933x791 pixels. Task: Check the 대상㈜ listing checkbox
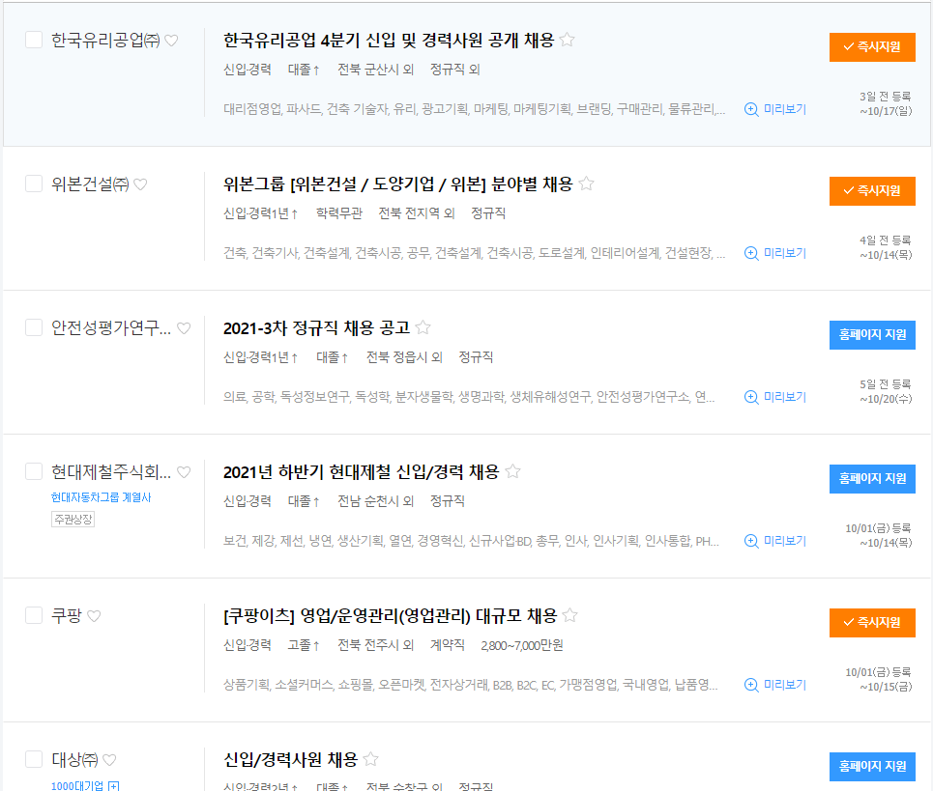click(x=34, y=759)
